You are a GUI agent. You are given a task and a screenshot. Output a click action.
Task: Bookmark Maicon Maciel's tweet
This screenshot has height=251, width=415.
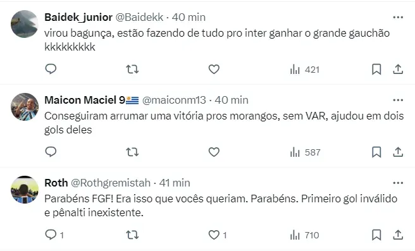376,152
